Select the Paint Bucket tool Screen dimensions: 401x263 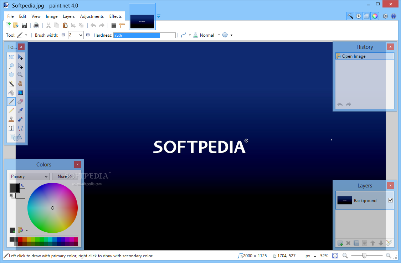click(x=11, y=93)
